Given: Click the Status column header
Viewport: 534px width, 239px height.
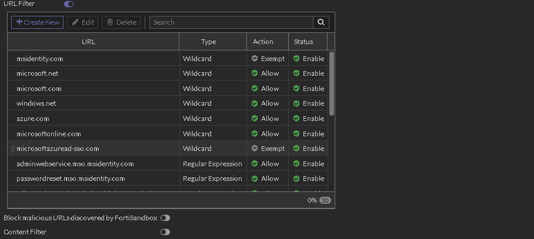Looking at the screenshot, I should pos(303,42).
